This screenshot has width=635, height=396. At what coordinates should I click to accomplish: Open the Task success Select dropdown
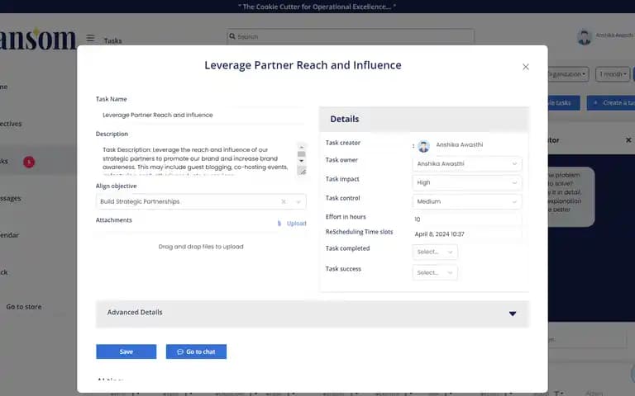pyautogui.click(x=435, y=273)
